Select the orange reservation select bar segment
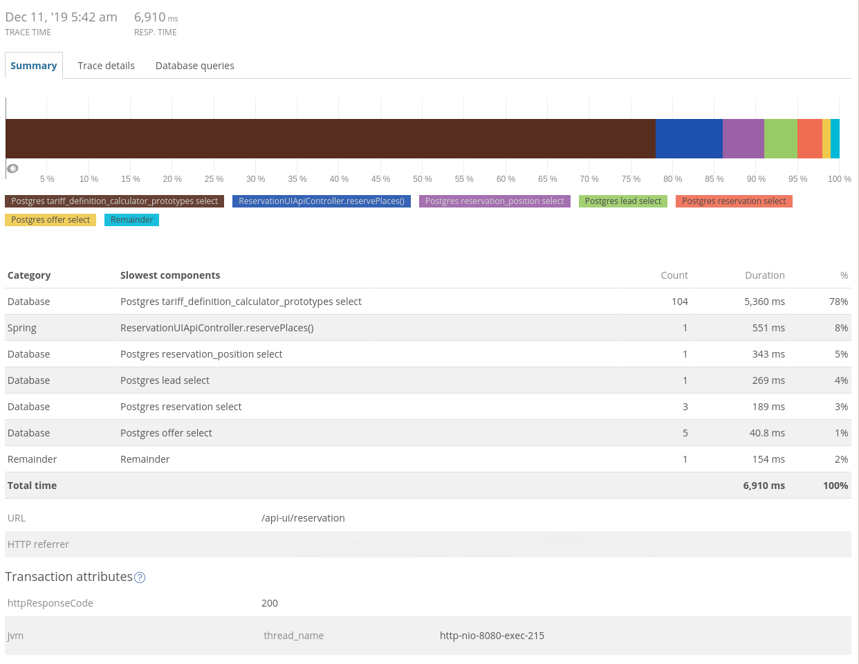The width and height of the screenshot is (859, 664). pyautogui.click(x=810, y=138)
